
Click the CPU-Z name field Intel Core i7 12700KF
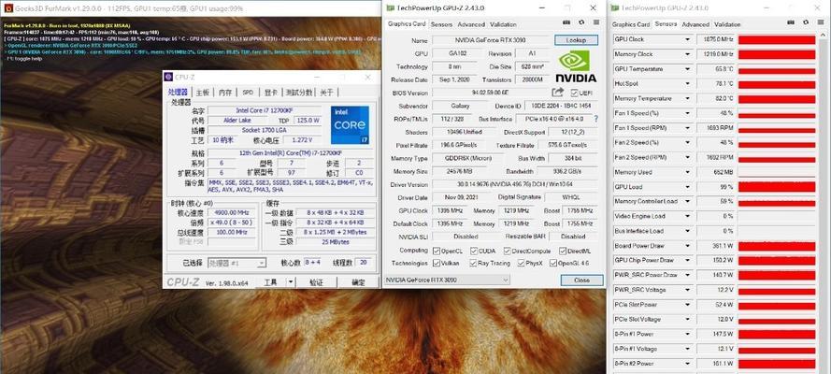point(265,110)
